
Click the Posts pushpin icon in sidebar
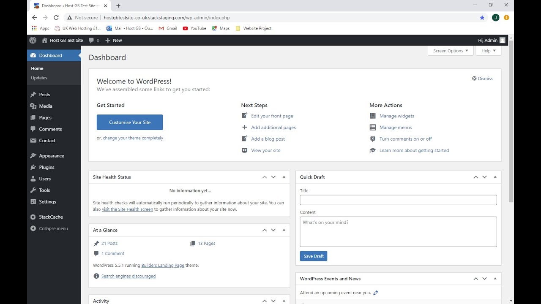[33, 95]
